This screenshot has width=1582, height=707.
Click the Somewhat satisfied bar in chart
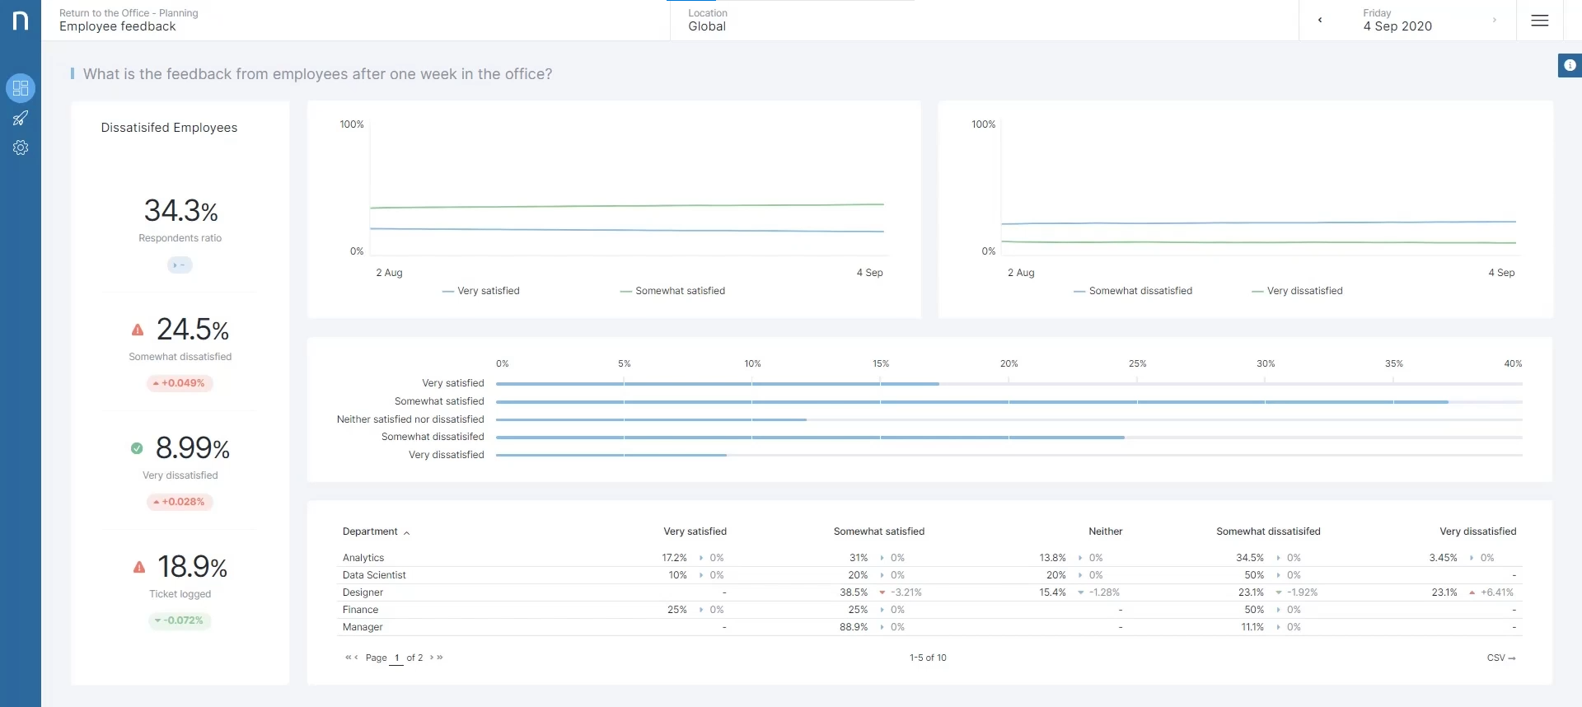coord(971,402)
